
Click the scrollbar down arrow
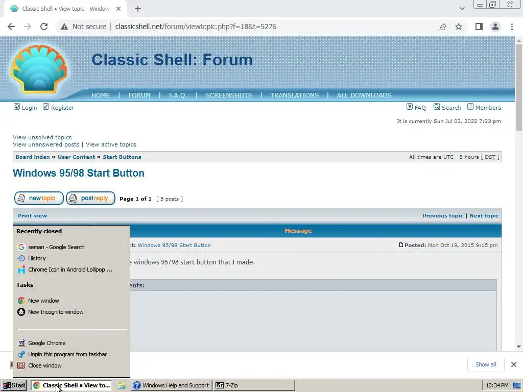(x=519, y=347)
